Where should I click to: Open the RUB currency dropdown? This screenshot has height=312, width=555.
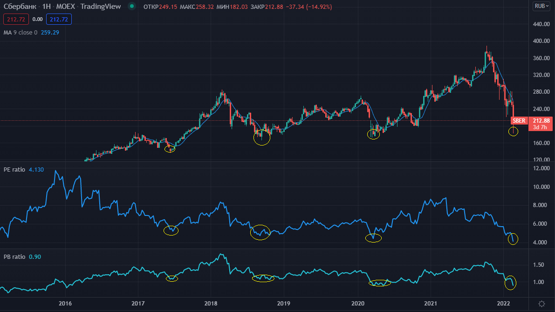pos(541,6)
